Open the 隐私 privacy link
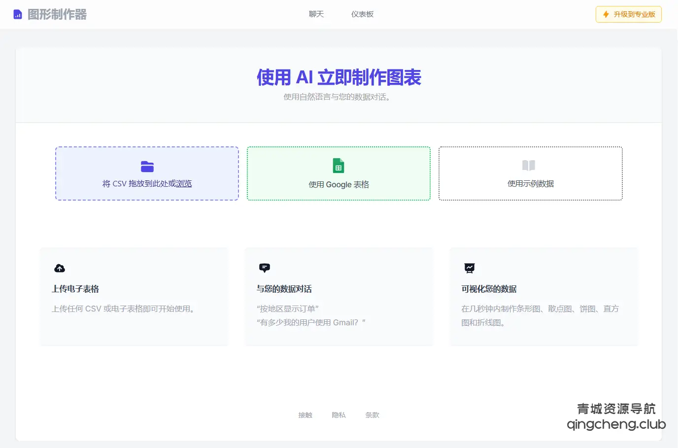The height and width of the screenshot is (448, 678). 339,415
